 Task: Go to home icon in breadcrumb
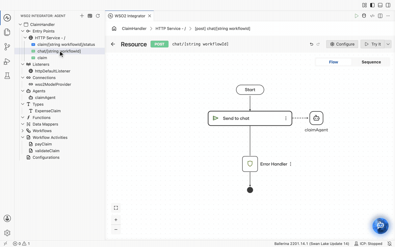coord(114,29)
